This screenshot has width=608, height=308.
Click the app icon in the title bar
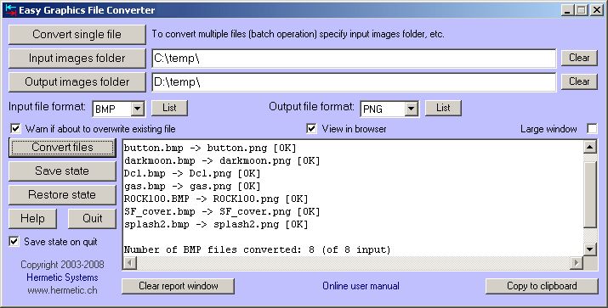tap(10, 9)
